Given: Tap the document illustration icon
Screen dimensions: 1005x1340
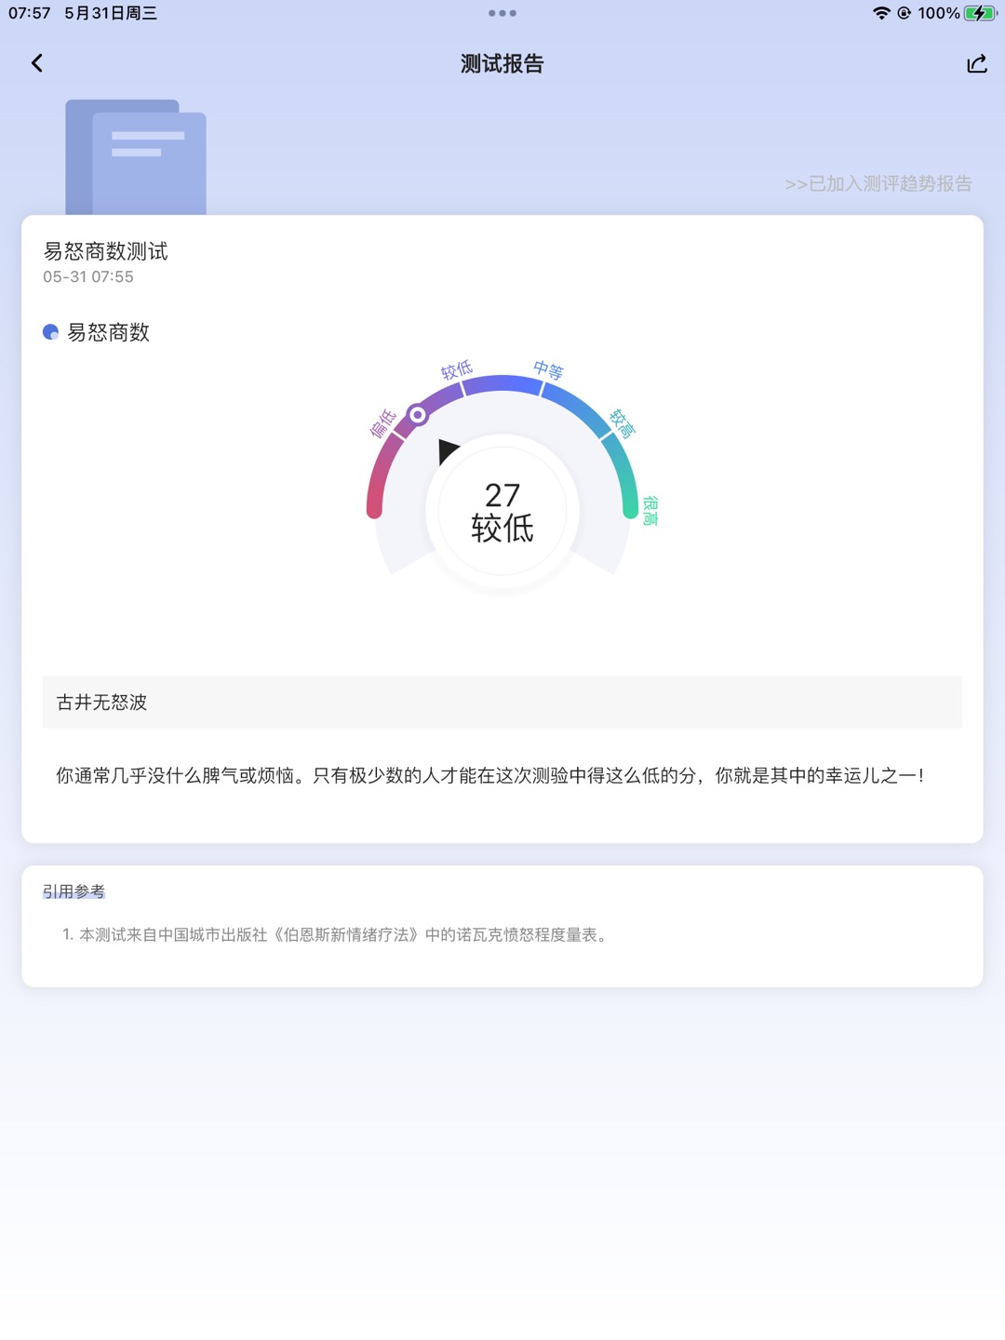Looking at the screenshot, I should tap(136, 157).
